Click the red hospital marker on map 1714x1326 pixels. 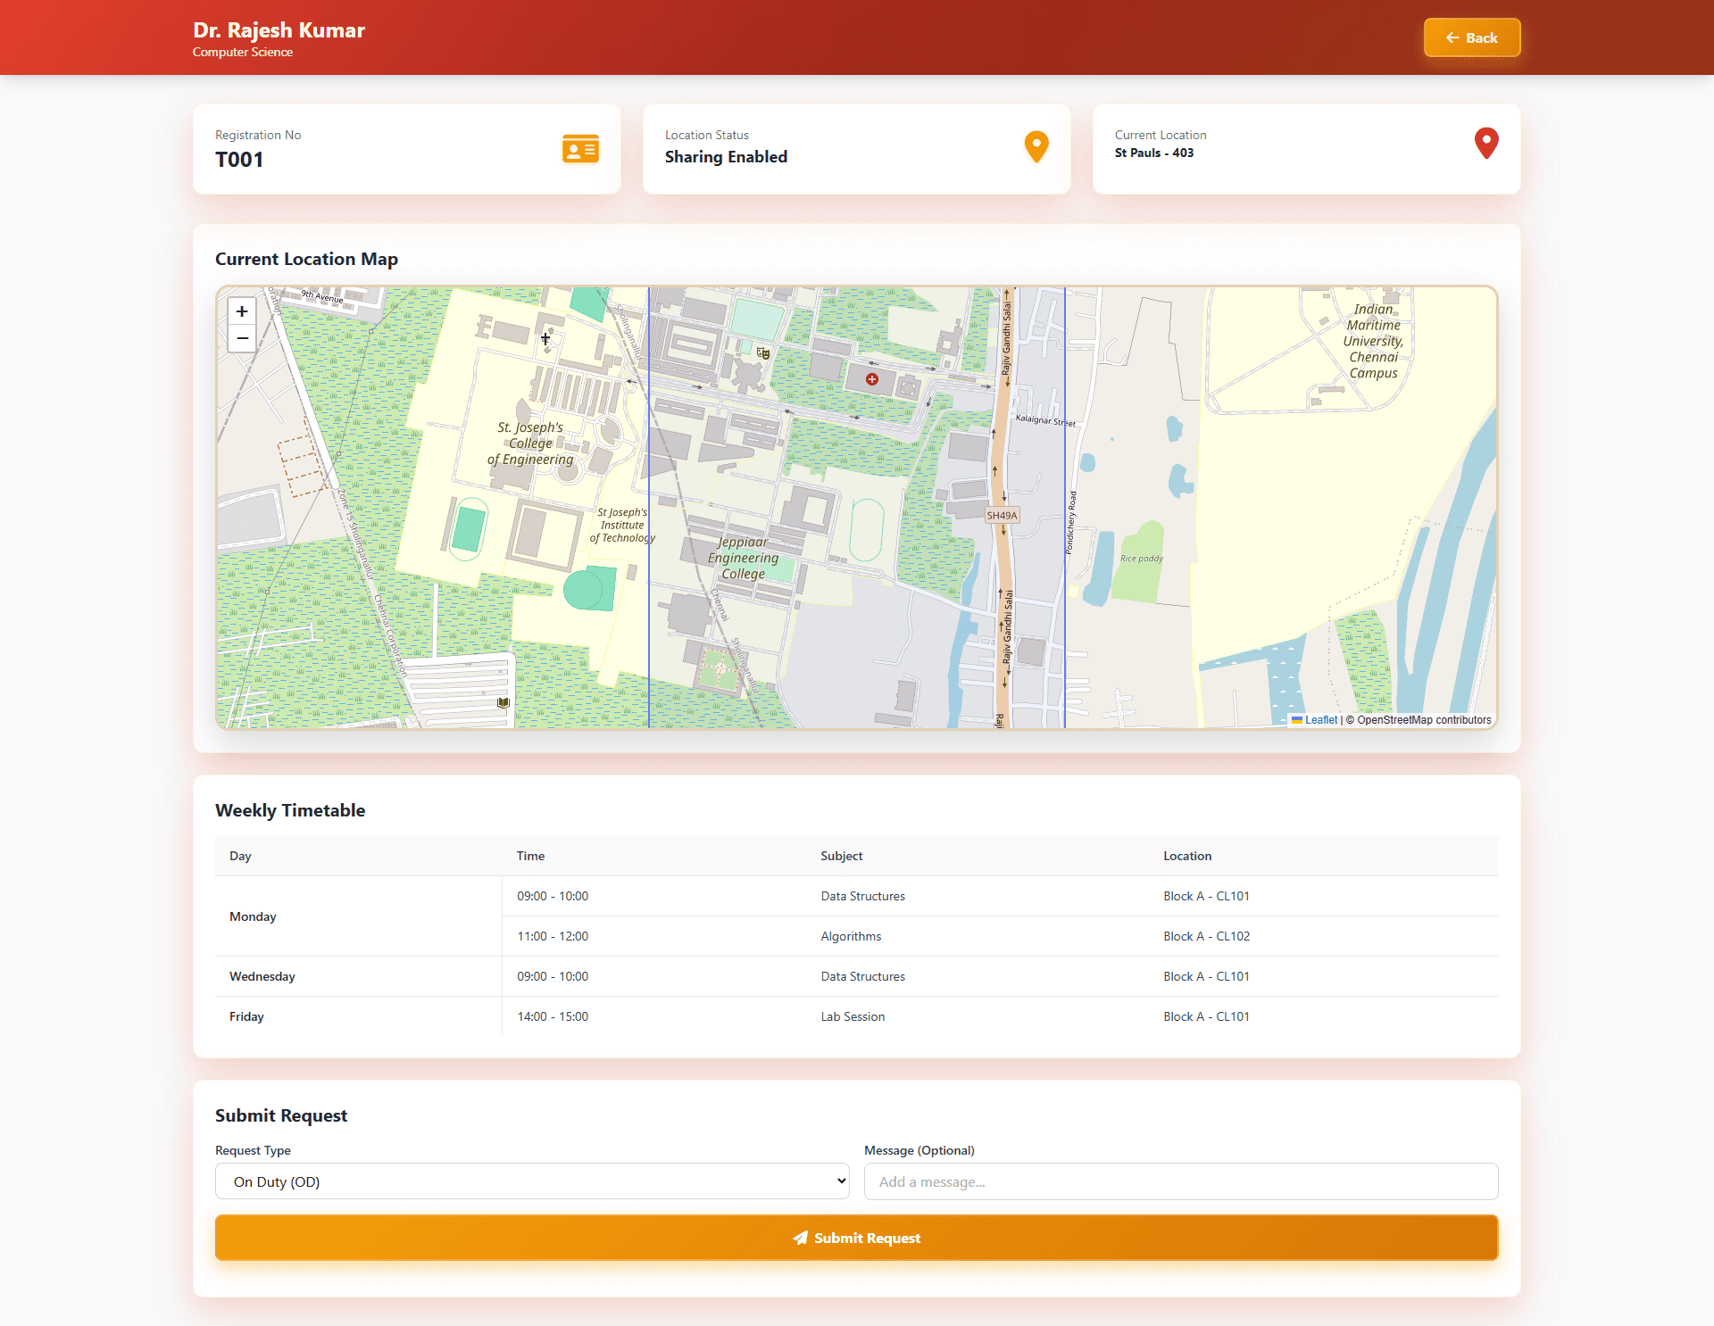872,379
